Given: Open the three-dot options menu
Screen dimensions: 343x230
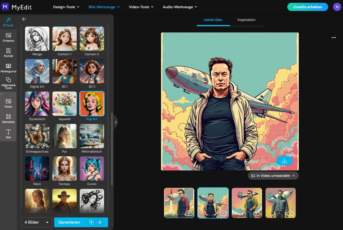Looking at the screenshot, I should pyautogui.click(x=334, y=37).
